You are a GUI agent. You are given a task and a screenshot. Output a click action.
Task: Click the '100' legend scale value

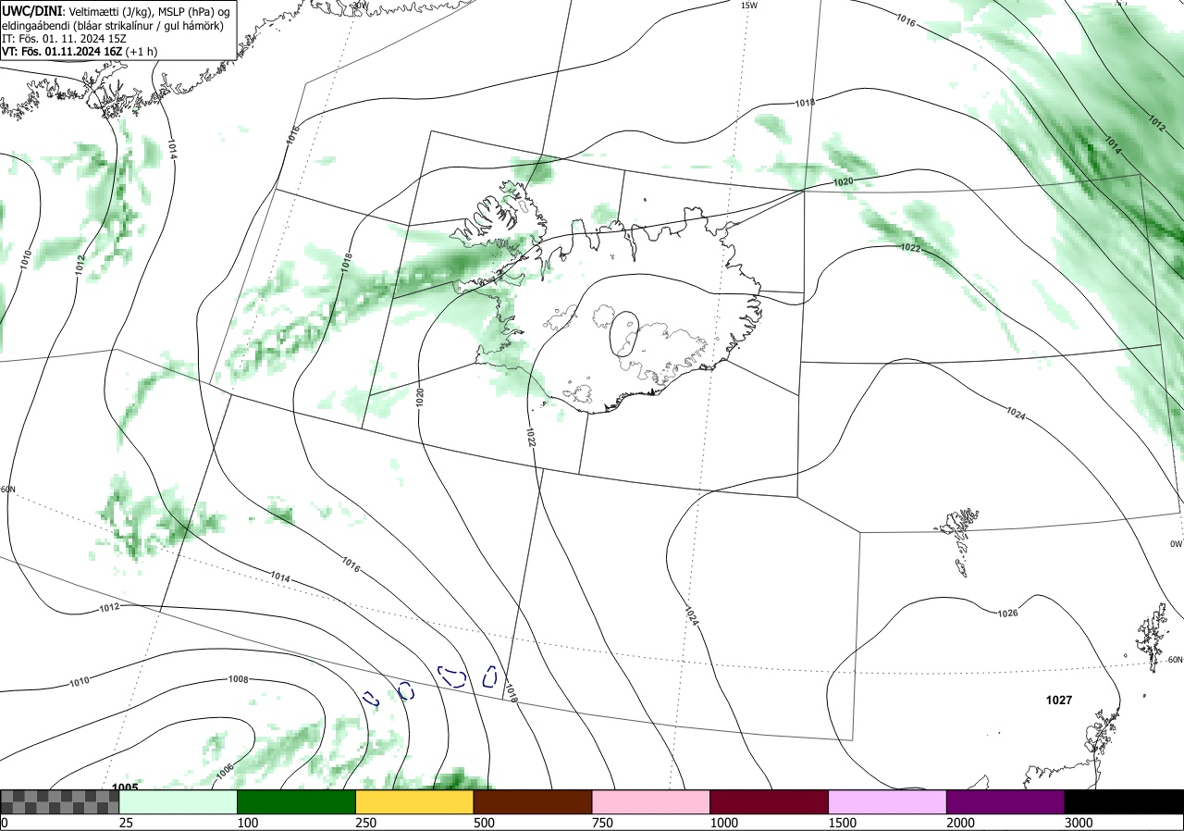[x=248, y=823]
